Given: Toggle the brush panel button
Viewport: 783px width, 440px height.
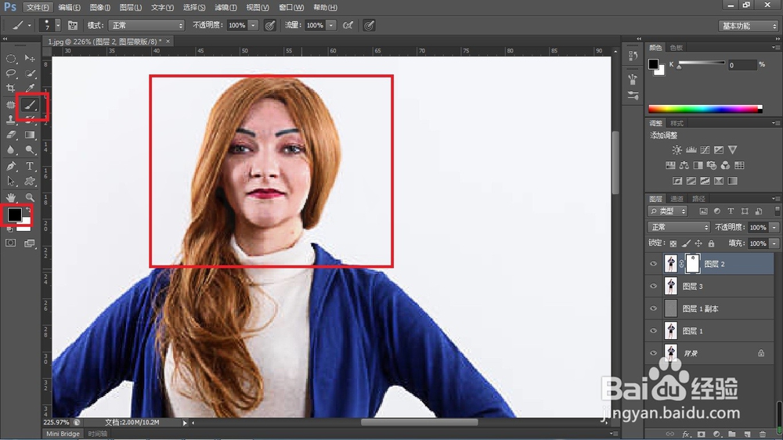Looking at the screenshot, I should point(72,26).
